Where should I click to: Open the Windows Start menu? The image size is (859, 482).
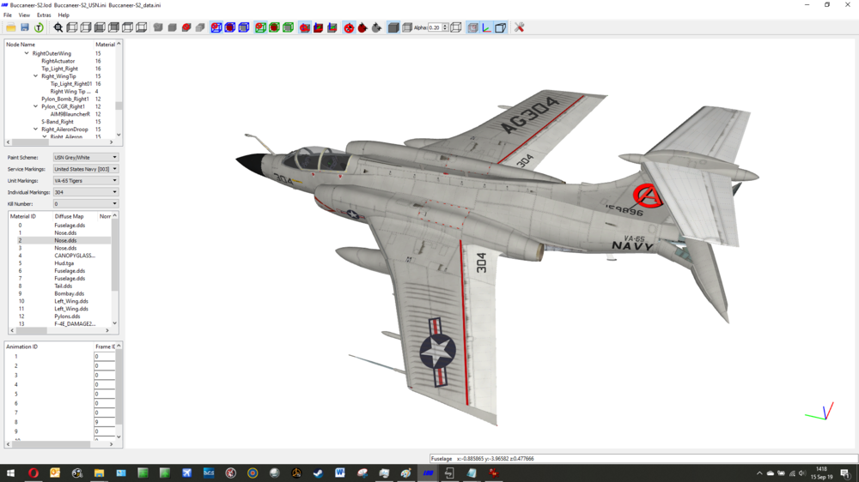tap(10, 473)
